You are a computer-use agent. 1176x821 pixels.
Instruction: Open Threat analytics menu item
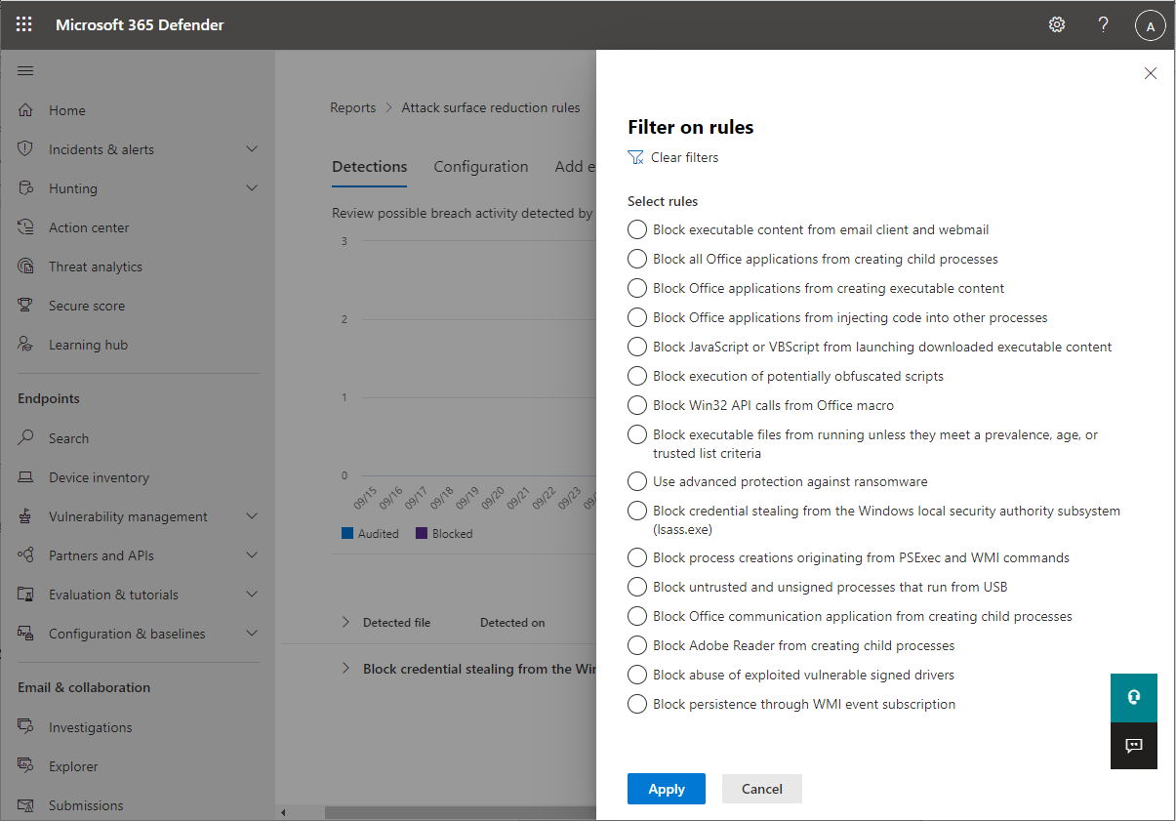click(x=96, y=267)
